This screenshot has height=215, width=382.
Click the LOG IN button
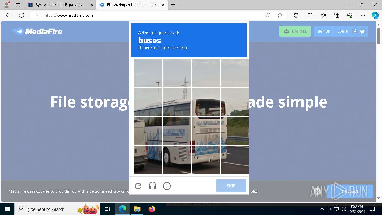pos(343,31)
